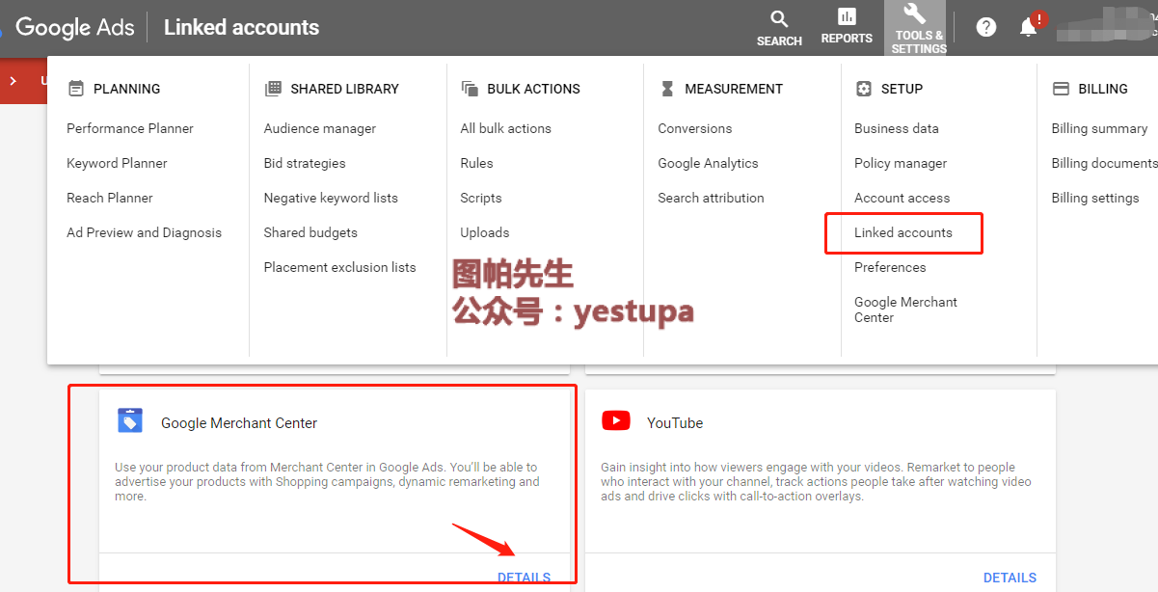The image size is (1158, 592).
Task: Select Shared budgets
Action: 310,232
